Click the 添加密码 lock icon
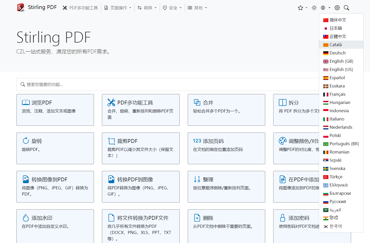 pyautogui.click(x=283, y=218)
